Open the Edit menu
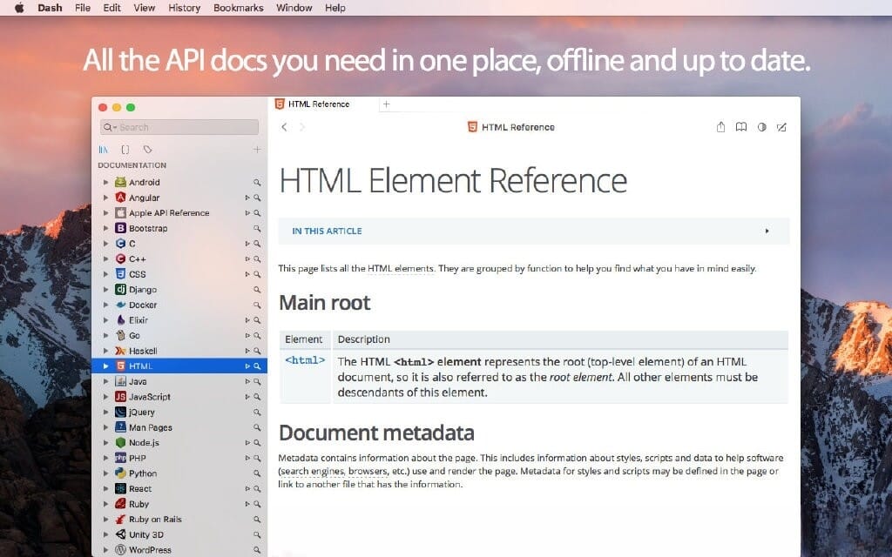 pos(112,8)
